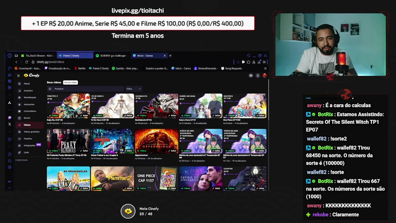Open the Aria icon in browser sidebar

coord(10,103)
